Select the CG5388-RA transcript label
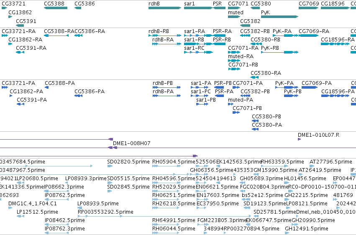Image resolution: width=356 pixels, height=235 pixels. click(x=59, y=31)
